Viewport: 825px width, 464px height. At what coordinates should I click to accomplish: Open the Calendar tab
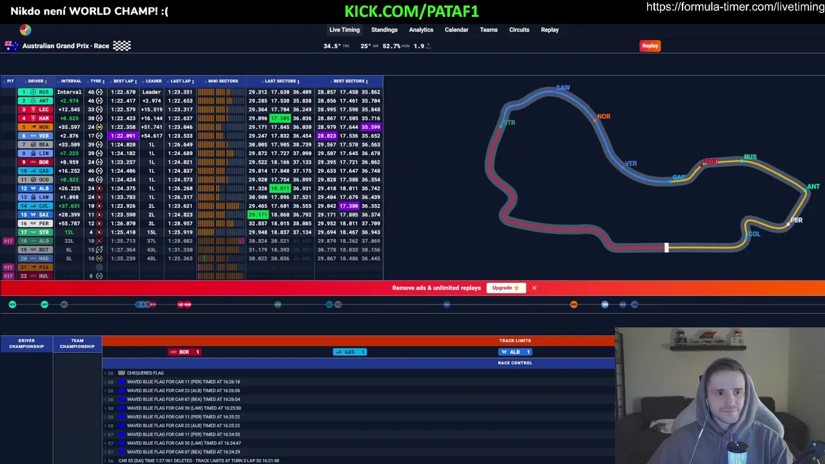(x=456, y=30)
